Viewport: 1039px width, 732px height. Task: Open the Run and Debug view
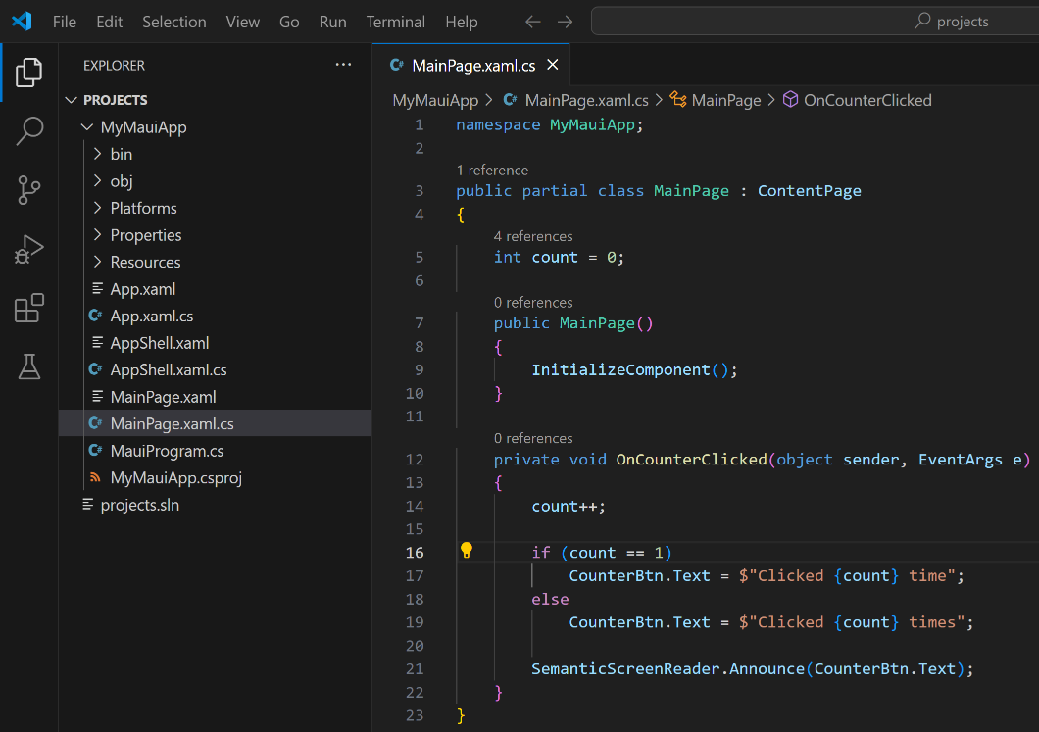tap(28, 249)
